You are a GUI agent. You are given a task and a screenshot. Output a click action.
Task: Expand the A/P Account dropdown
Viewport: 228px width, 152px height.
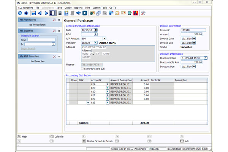pos(104,39)
